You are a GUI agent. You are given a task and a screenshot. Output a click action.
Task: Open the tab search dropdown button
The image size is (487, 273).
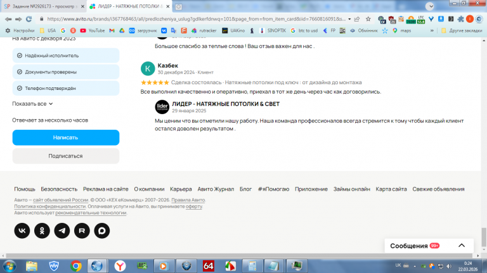[430, 6]
